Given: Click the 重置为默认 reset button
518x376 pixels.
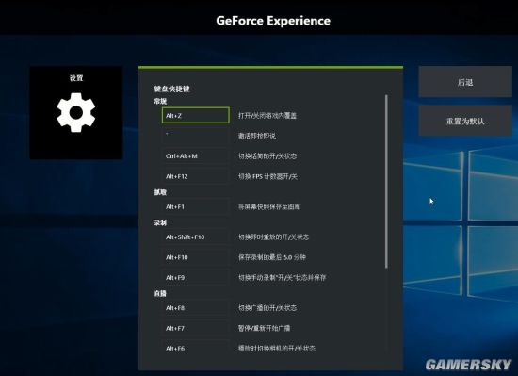Looking at the screenshot, I should pos(465,121).
